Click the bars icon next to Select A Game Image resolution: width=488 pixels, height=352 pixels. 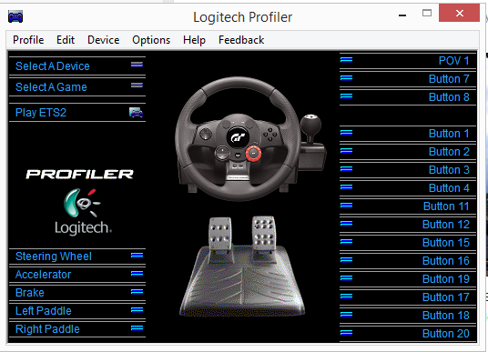tap(137, 85)
